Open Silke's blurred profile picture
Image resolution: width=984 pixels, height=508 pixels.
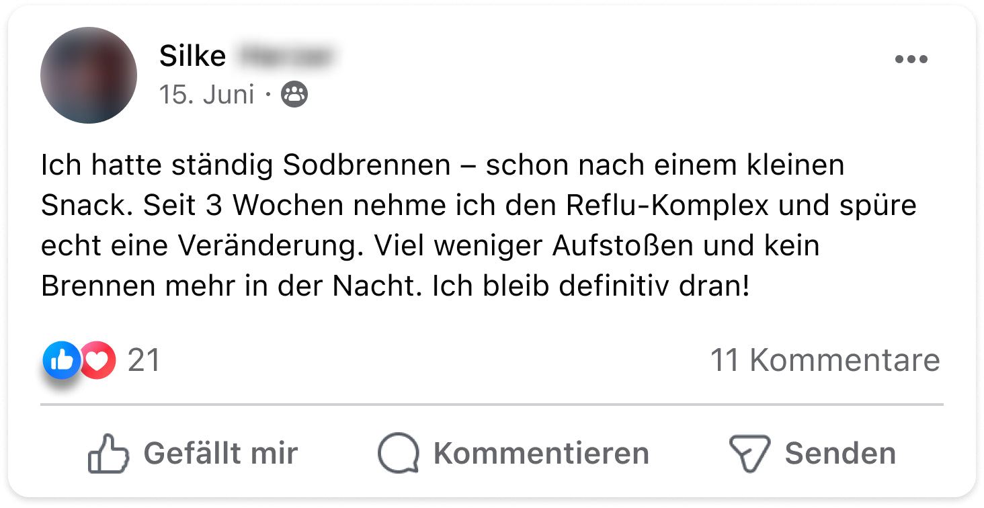click(x=89, y=75)
